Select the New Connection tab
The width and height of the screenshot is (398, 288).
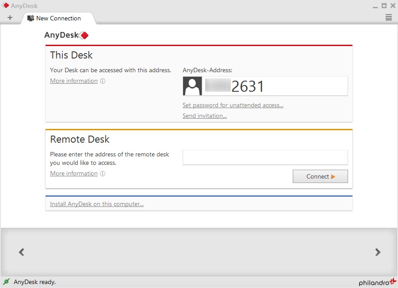[58, 18]
